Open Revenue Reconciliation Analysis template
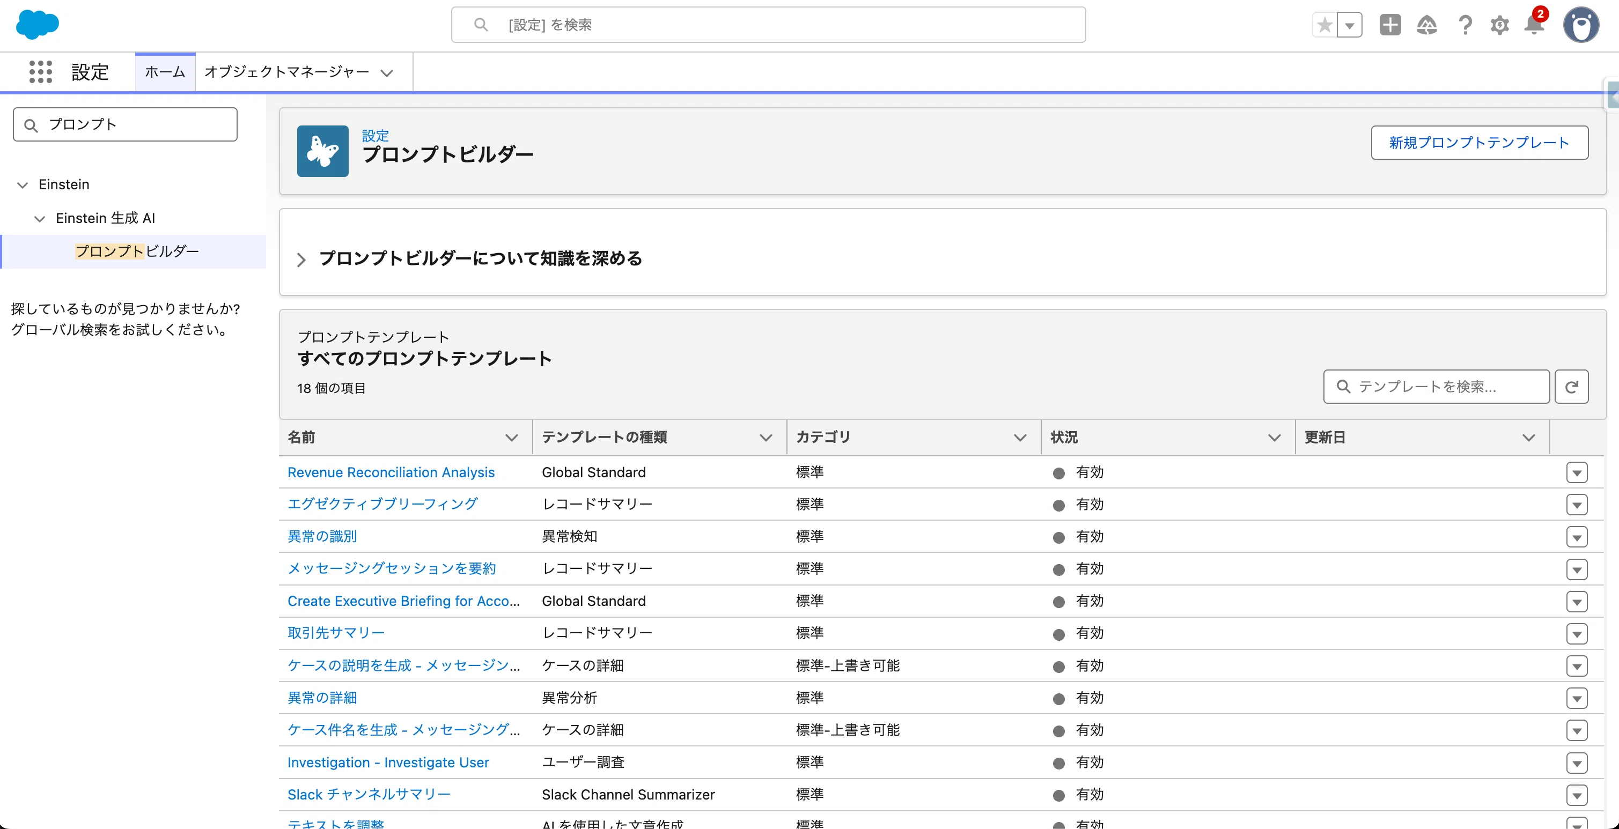This screenshot has height=829, width=1619. click(x=391, y=472)
